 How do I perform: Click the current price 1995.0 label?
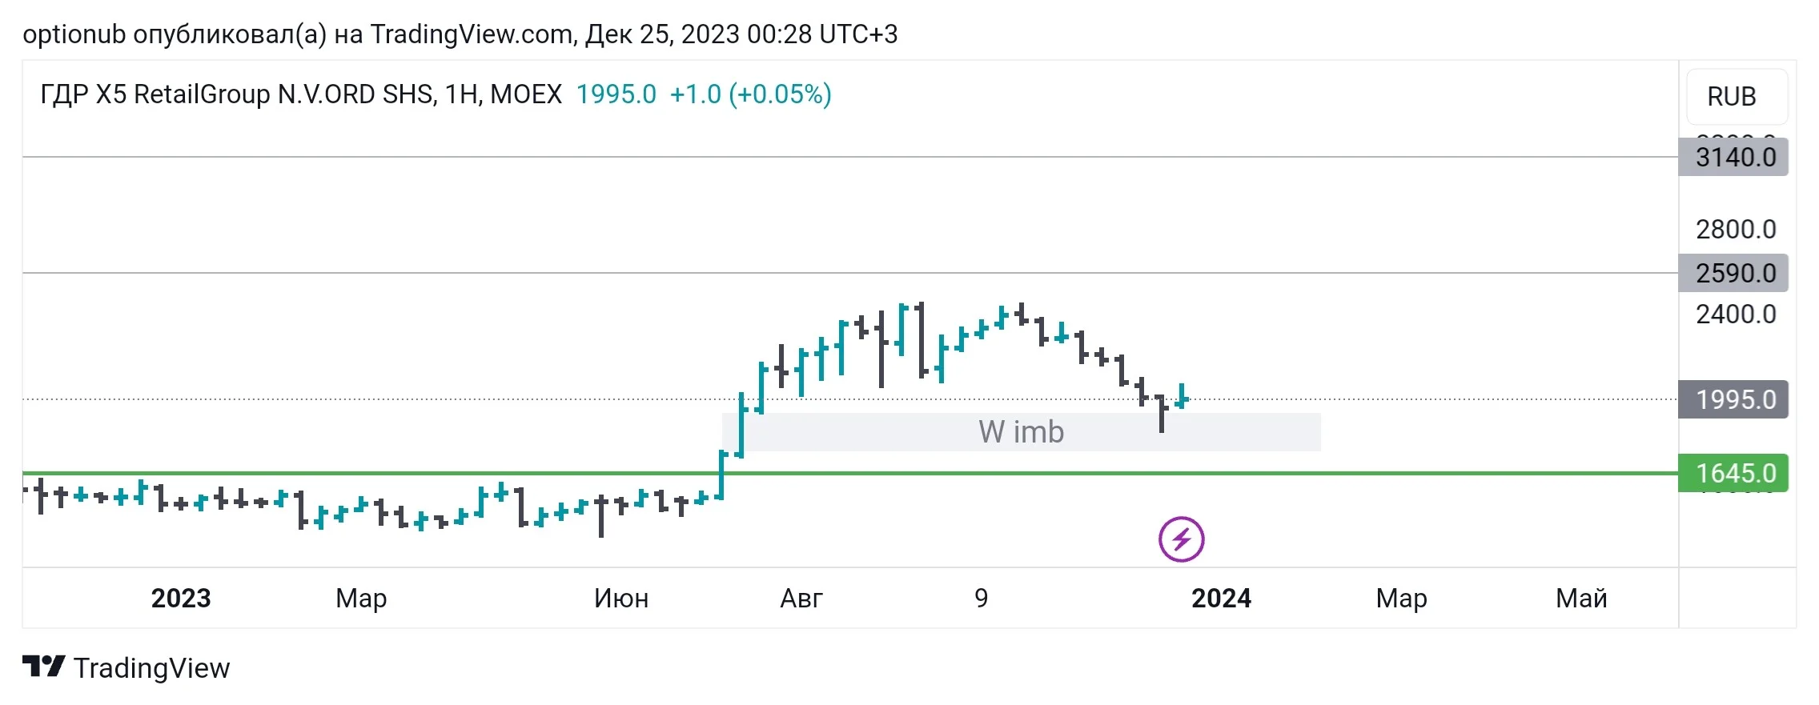point(1733,399)
